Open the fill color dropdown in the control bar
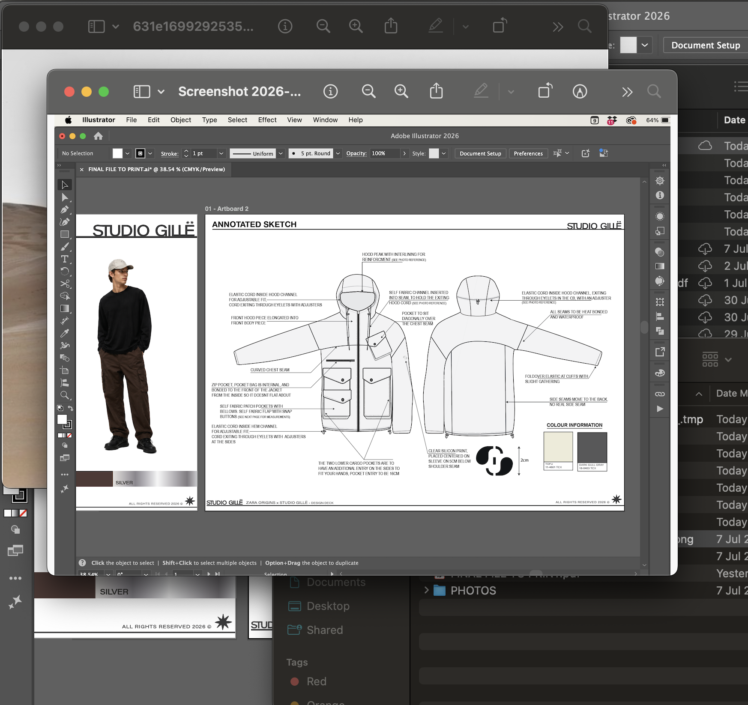Viewport: 748px width, 705px height. [x=127, y=153]
